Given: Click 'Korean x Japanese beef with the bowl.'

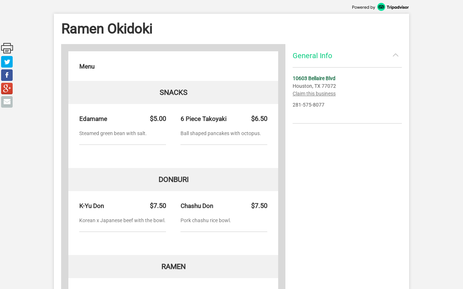Looking at the screenshot, I should click(122, 220).
